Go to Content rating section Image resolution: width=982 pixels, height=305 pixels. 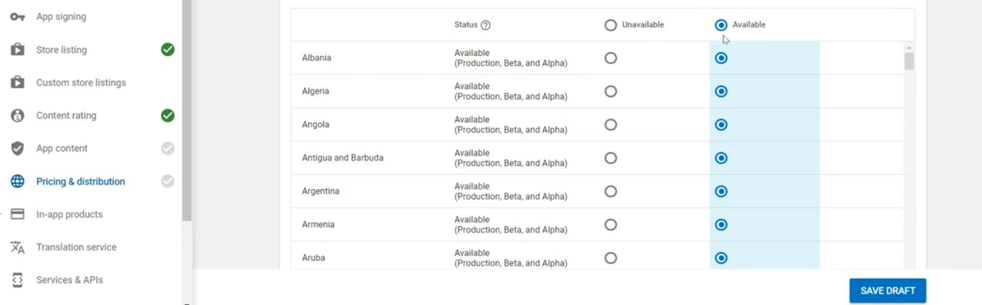pyautogui.click(x=66, y=116)
